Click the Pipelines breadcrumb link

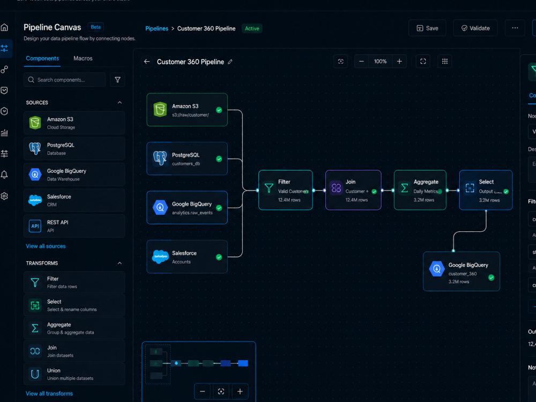click(157, 29)
